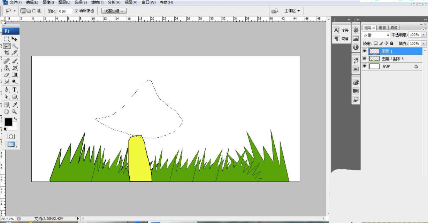
Task: Select the Pen tool
Action: coord(7,90)
